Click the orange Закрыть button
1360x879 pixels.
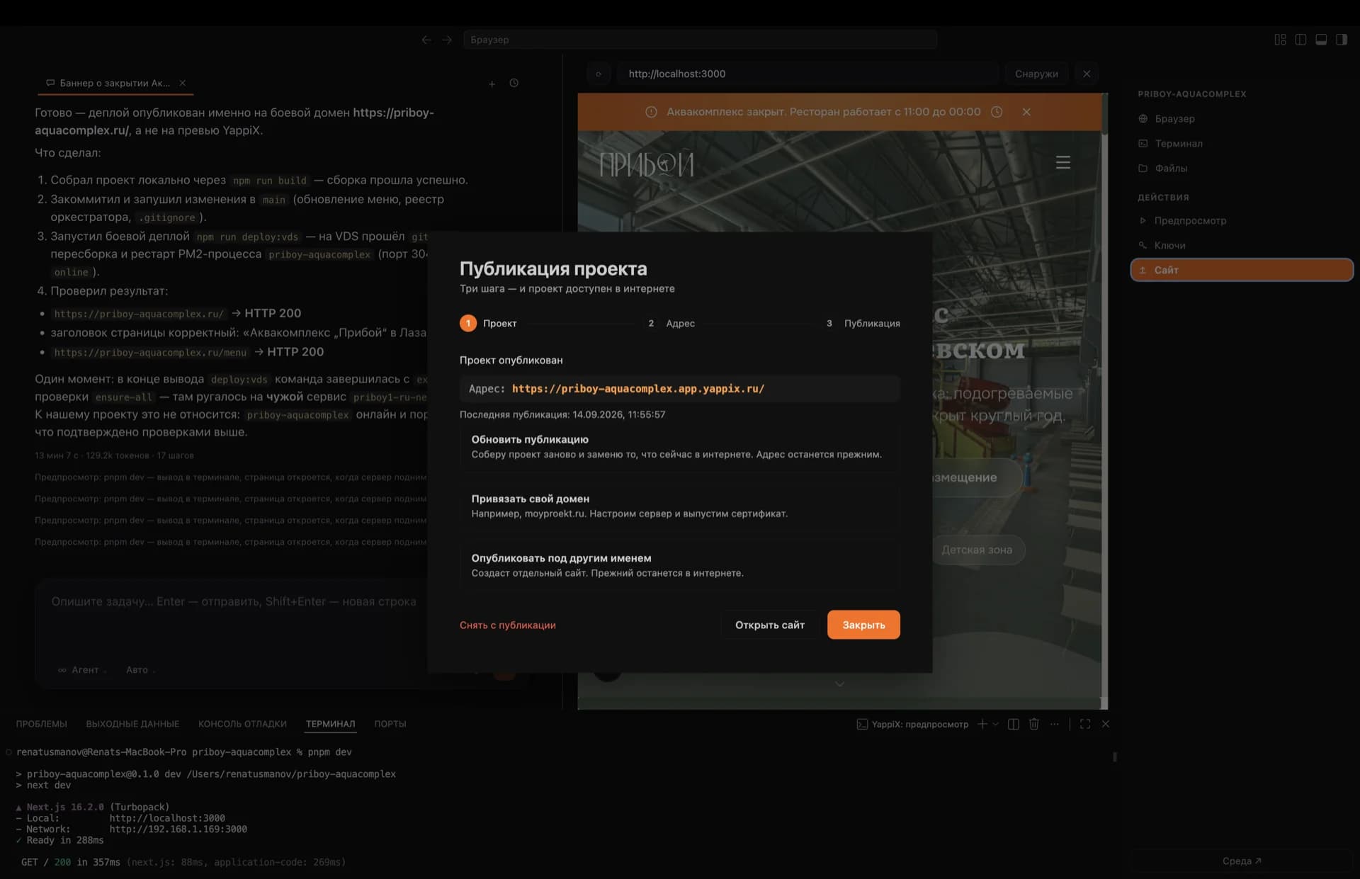pyautogui.click(x=863, y=625)
